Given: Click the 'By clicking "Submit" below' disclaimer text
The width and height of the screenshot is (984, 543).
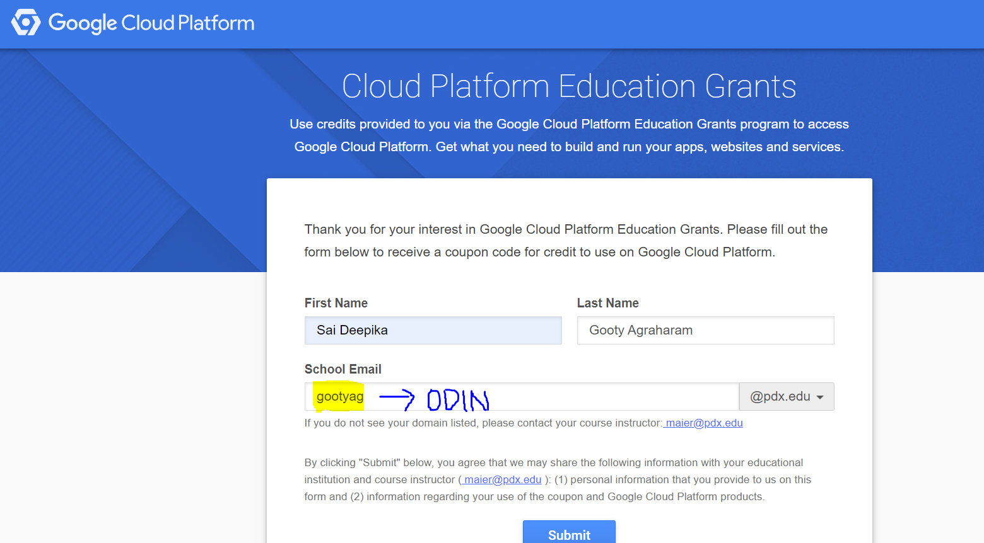Looking at the screenshot, I should pos(558,480).
